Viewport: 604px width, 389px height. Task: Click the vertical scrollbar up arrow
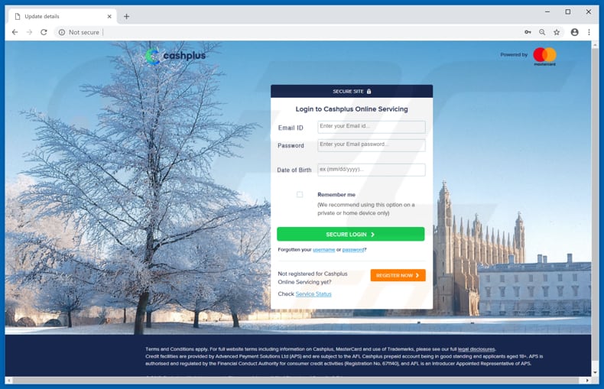coord(595,44)
